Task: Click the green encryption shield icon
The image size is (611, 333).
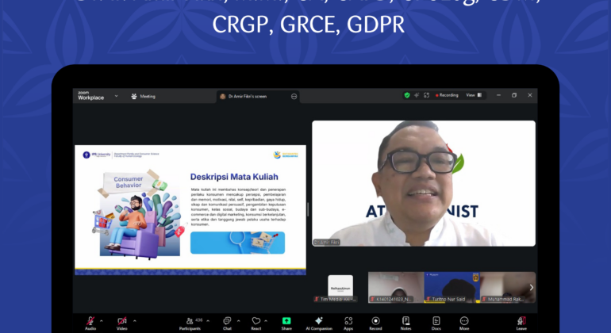Action: pos(407,95)
